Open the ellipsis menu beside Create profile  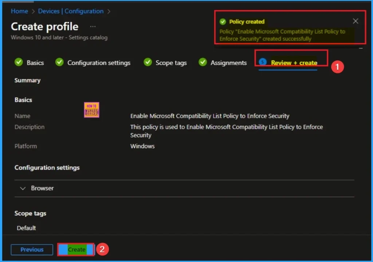93,27
